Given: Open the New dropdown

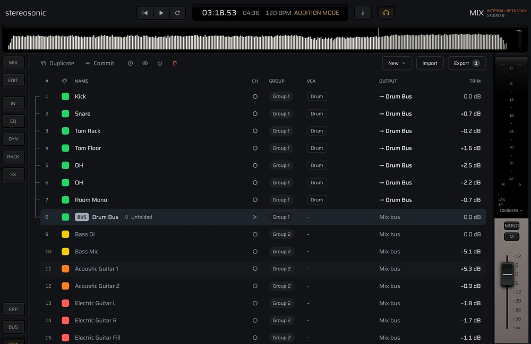Looking at the screenshot, I should coord(397,63).
